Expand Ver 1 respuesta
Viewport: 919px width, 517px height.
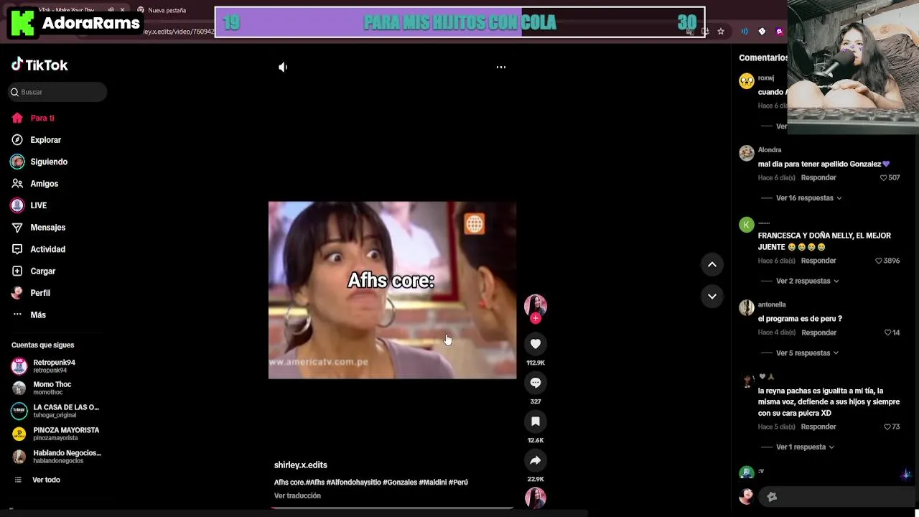pos(805,447)
